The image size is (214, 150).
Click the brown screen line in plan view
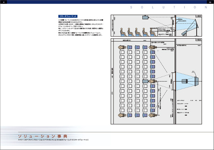pyautogui.click(x=176, y=81)
